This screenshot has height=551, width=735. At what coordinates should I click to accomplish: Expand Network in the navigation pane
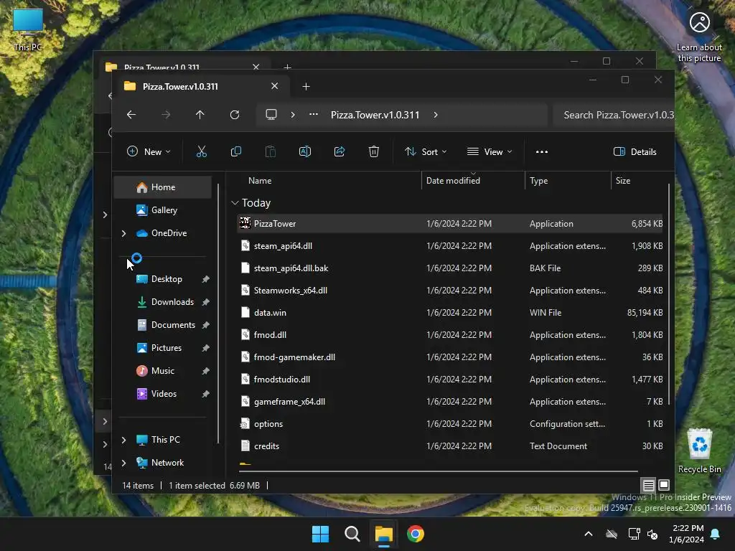[x=123, y=463]
